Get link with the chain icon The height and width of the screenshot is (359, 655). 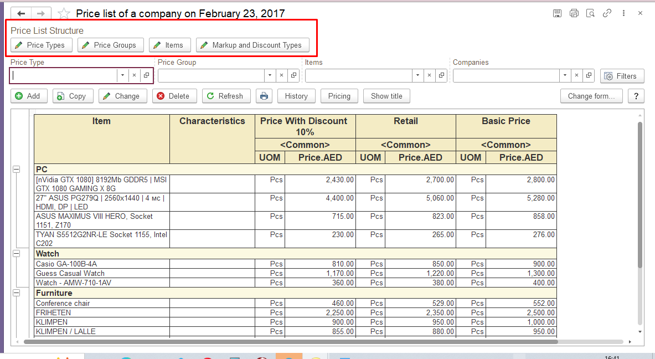pyautogui.click(x=607, y=13)
